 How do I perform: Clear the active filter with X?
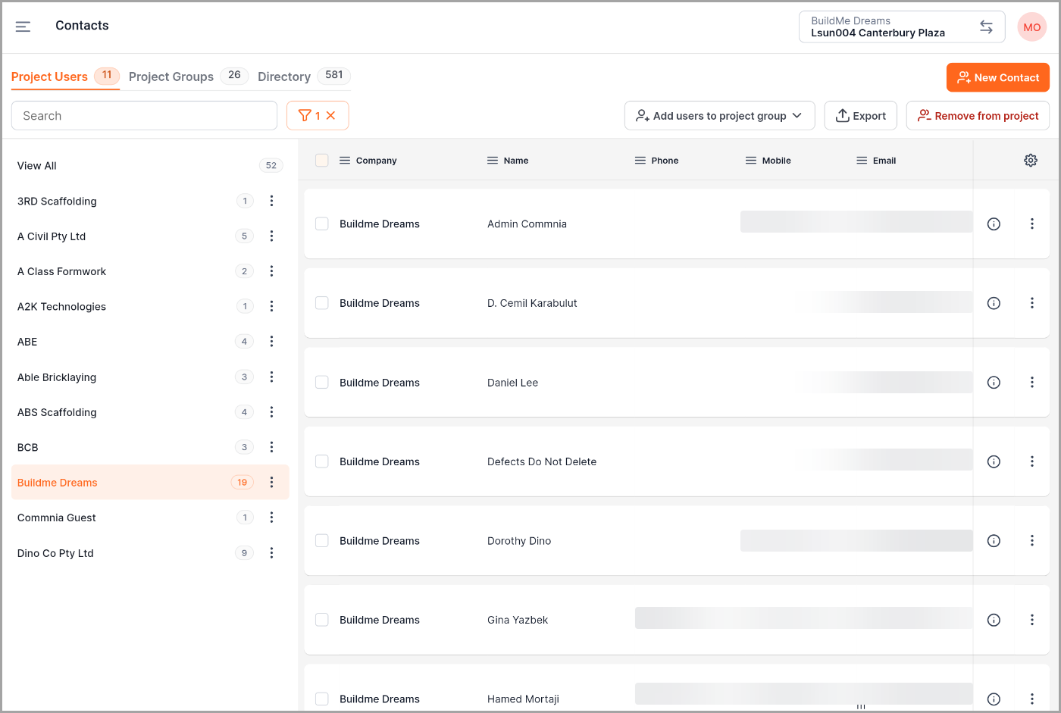pos(331,116)
